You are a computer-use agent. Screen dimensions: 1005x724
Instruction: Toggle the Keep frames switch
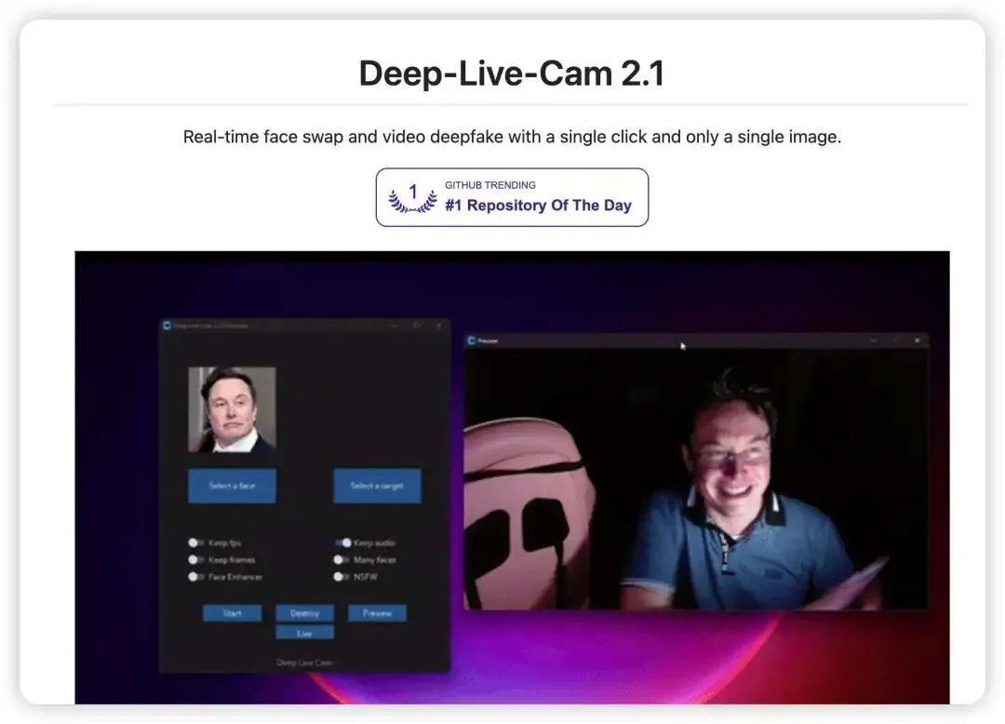(195, 559)
